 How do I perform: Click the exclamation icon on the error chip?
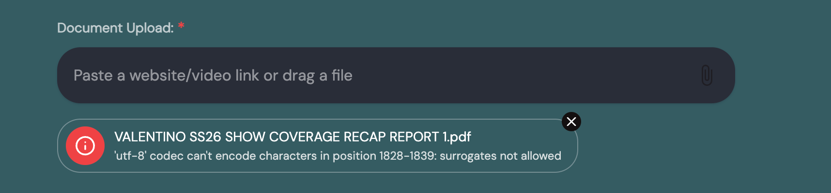[85, 146]
